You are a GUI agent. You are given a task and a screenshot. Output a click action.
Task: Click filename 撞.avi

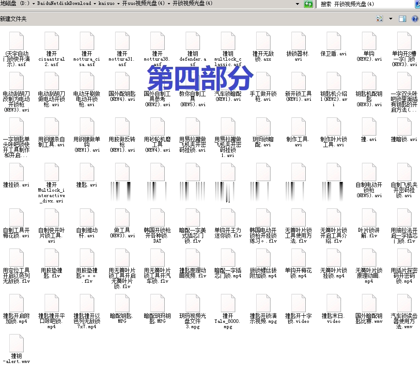(x=369, y=139)
